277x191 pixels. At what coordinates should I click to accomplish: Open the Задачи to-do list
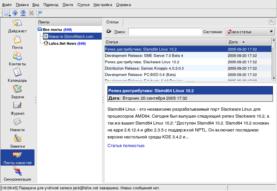[x=17, y=92]
